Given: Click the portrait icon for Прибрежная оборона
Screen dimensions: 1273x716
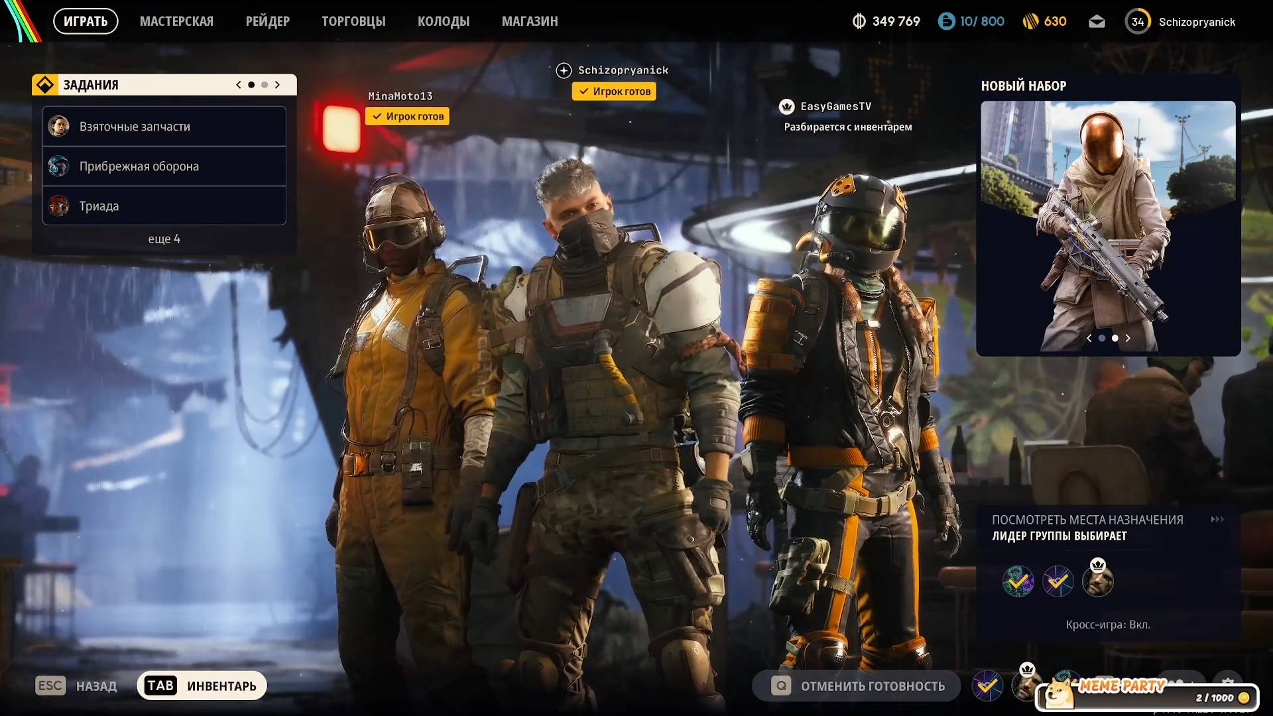Looking at the screenshot, I should point(58,166).
